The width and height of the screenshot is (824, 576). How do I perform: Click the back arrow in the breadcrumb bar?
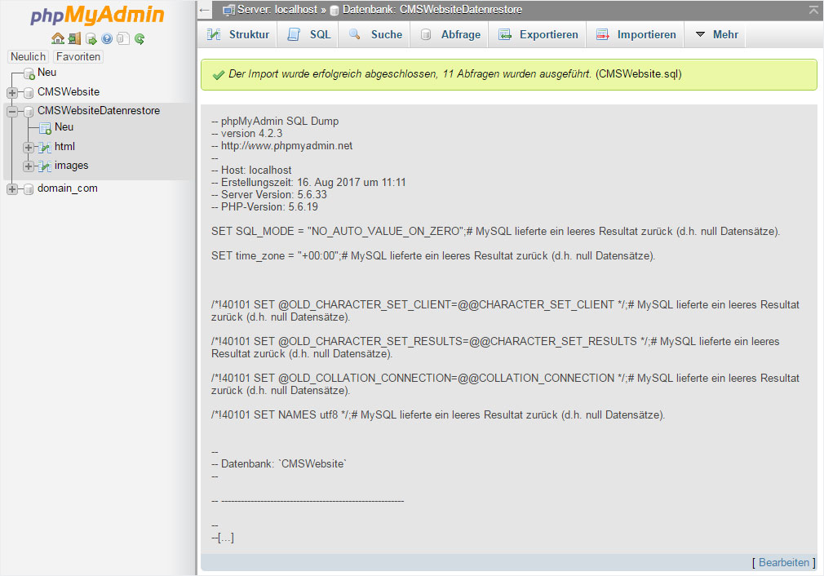(205, 10)
